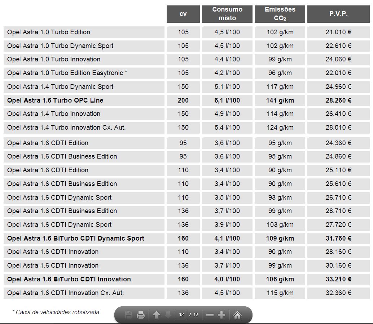The width and height of the screenshot is (373, 324).
Task: Select "Opel Astra 1.6 CDTI Innovation Cx. Aut." name
Action: point(65,293)
